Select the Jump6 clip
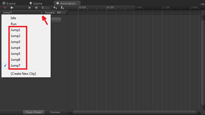205x115 pixels. 26,60
